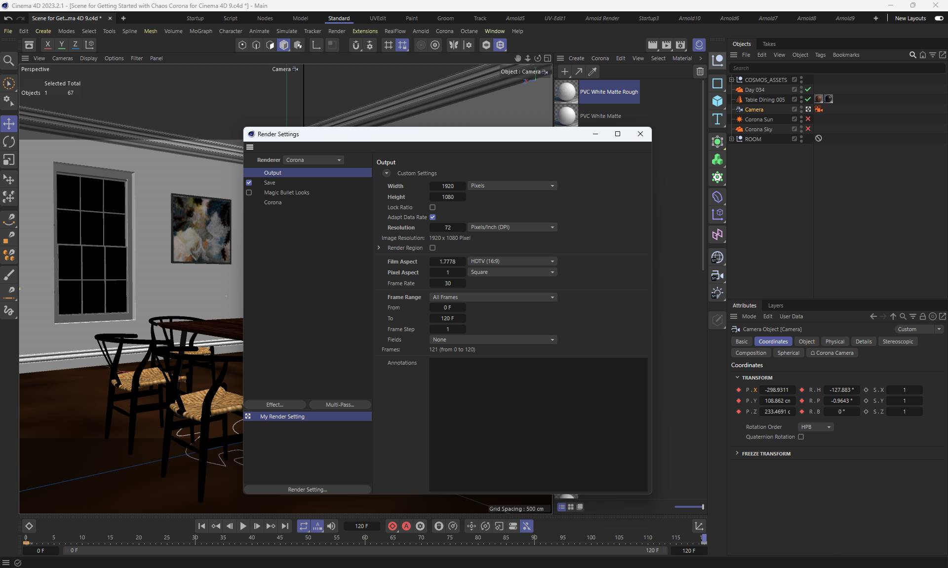Click the Text spline tool icon
Image resolution: width=948 pixels, height=568 pixels.
[717, 119]
